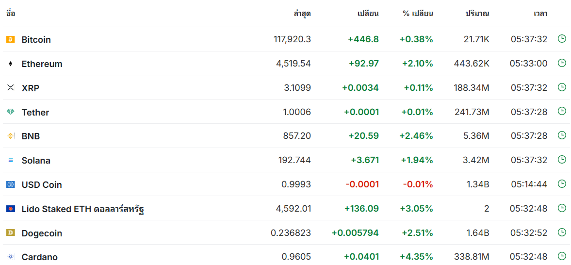Click the Solana logo icon

[x=11, y=160]
